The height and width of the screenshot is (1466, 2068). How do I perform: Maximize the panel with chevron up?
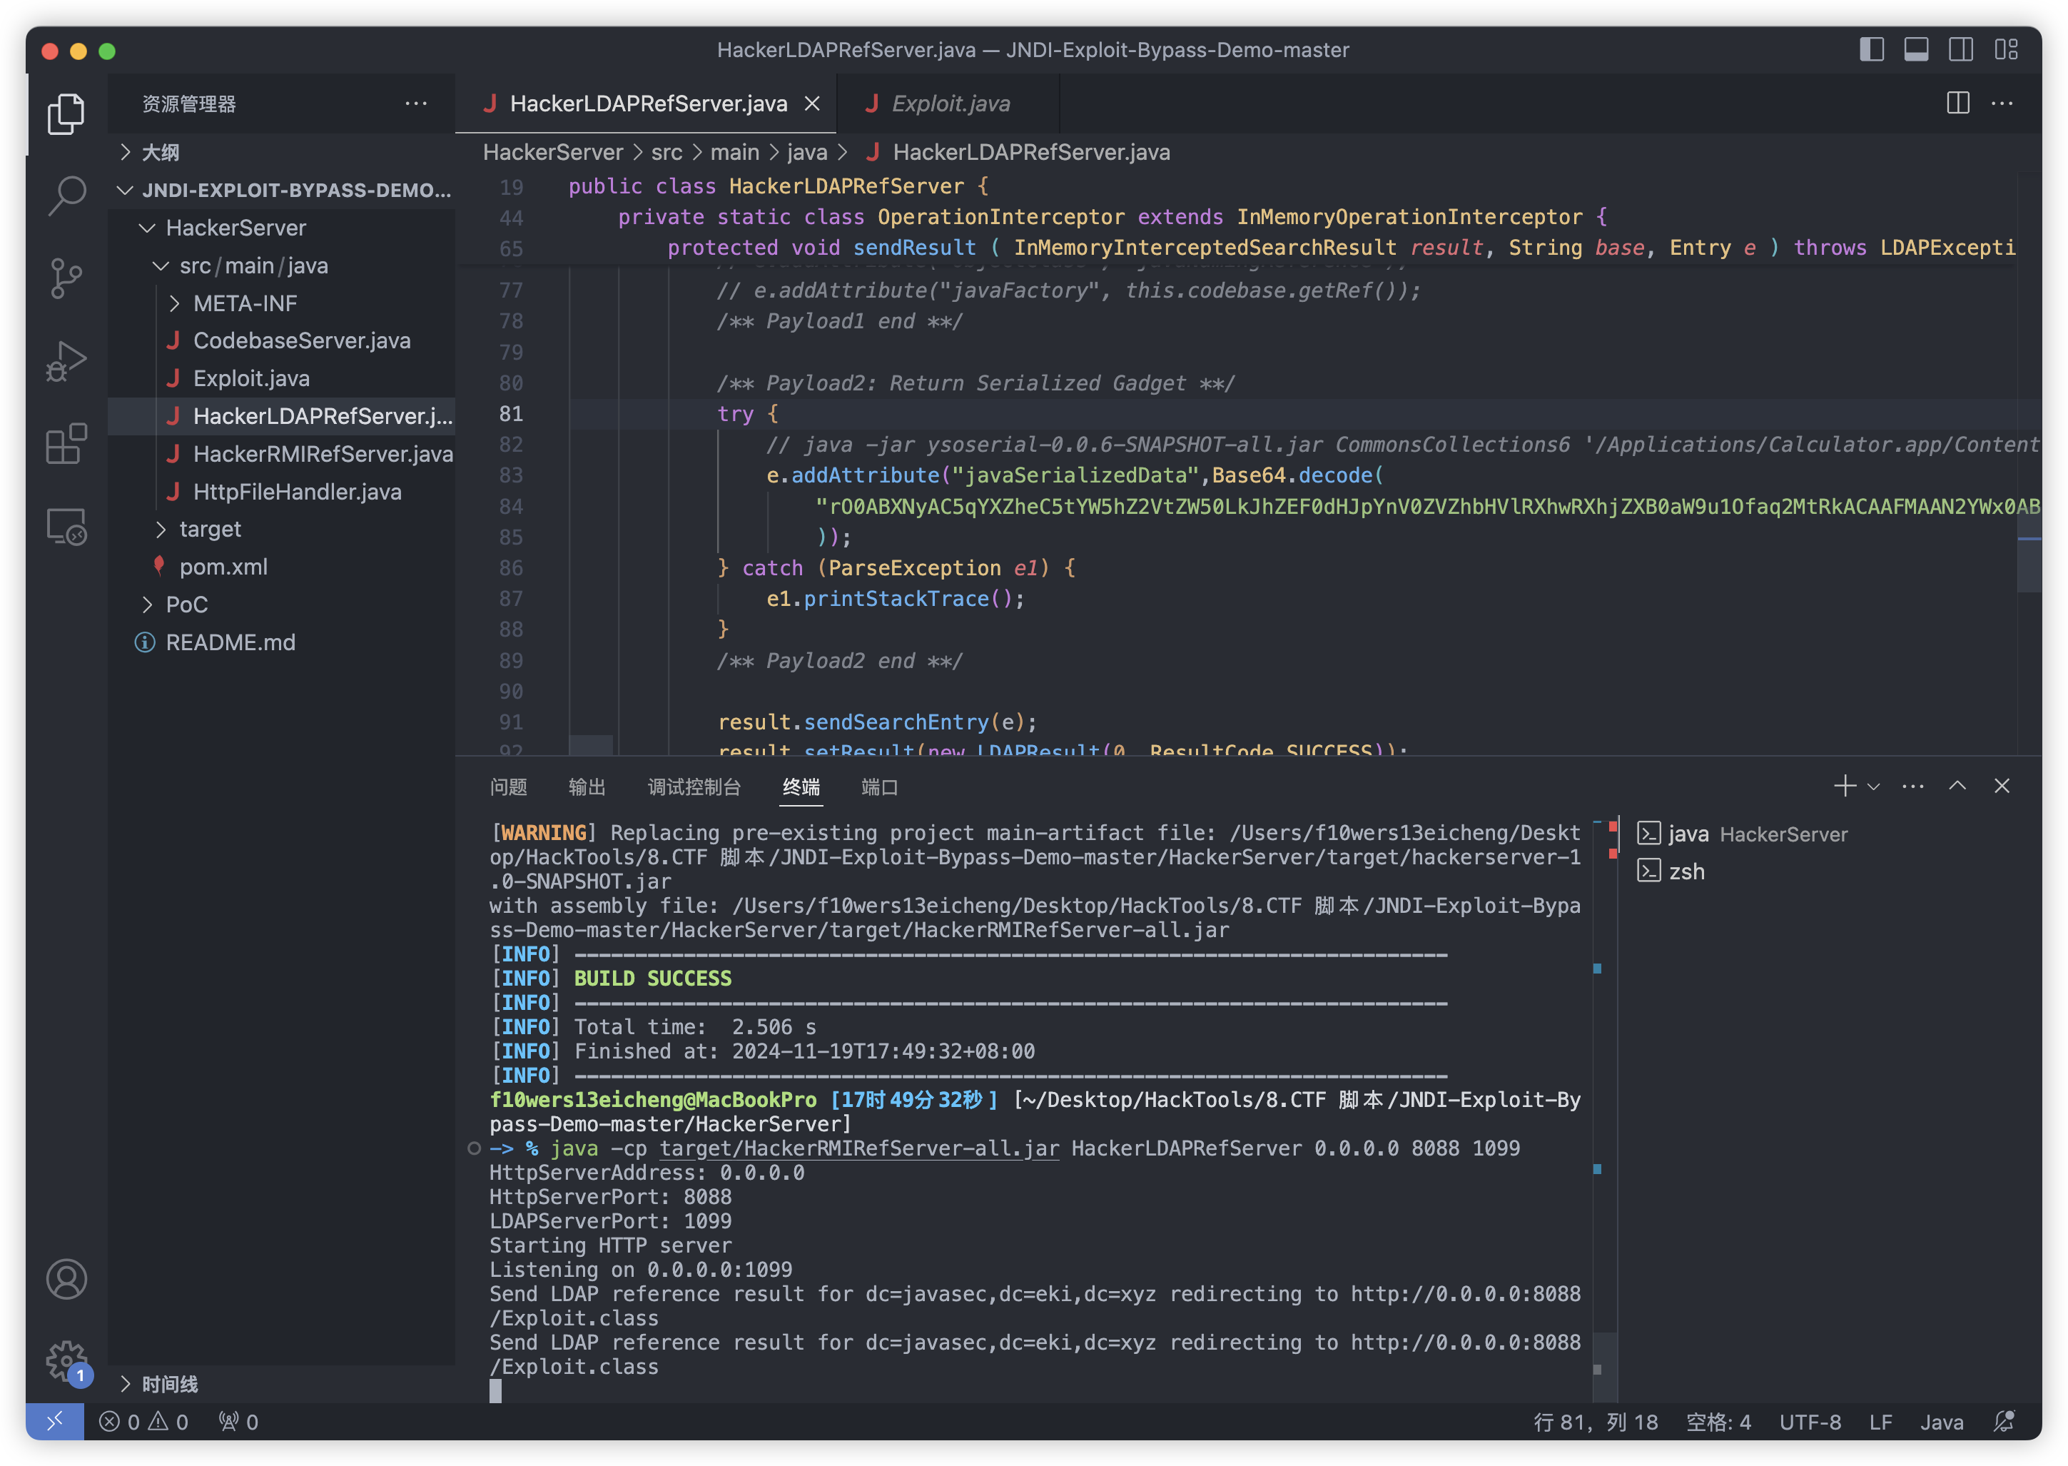pyautogui.click(x=1956, y=787)
